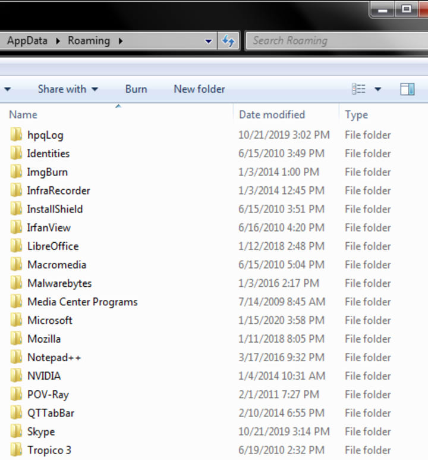Click the Microsoft folder icon
The height and width of the screenshot is (460, 428).
(x=16, y=320)
